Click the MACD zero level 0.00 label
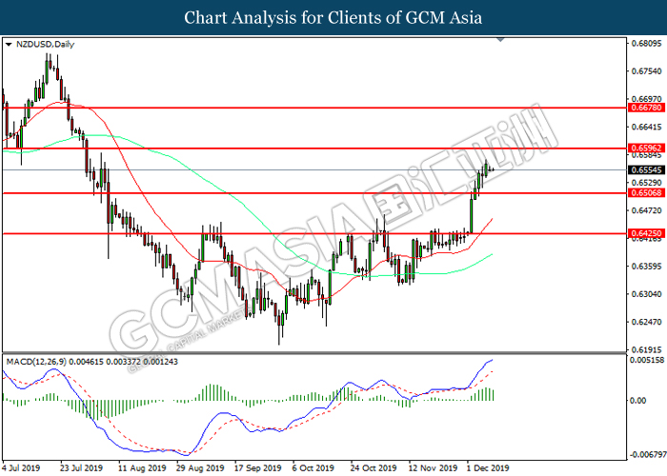The width and height of the screenshot is (667, 476). (637, 401)
